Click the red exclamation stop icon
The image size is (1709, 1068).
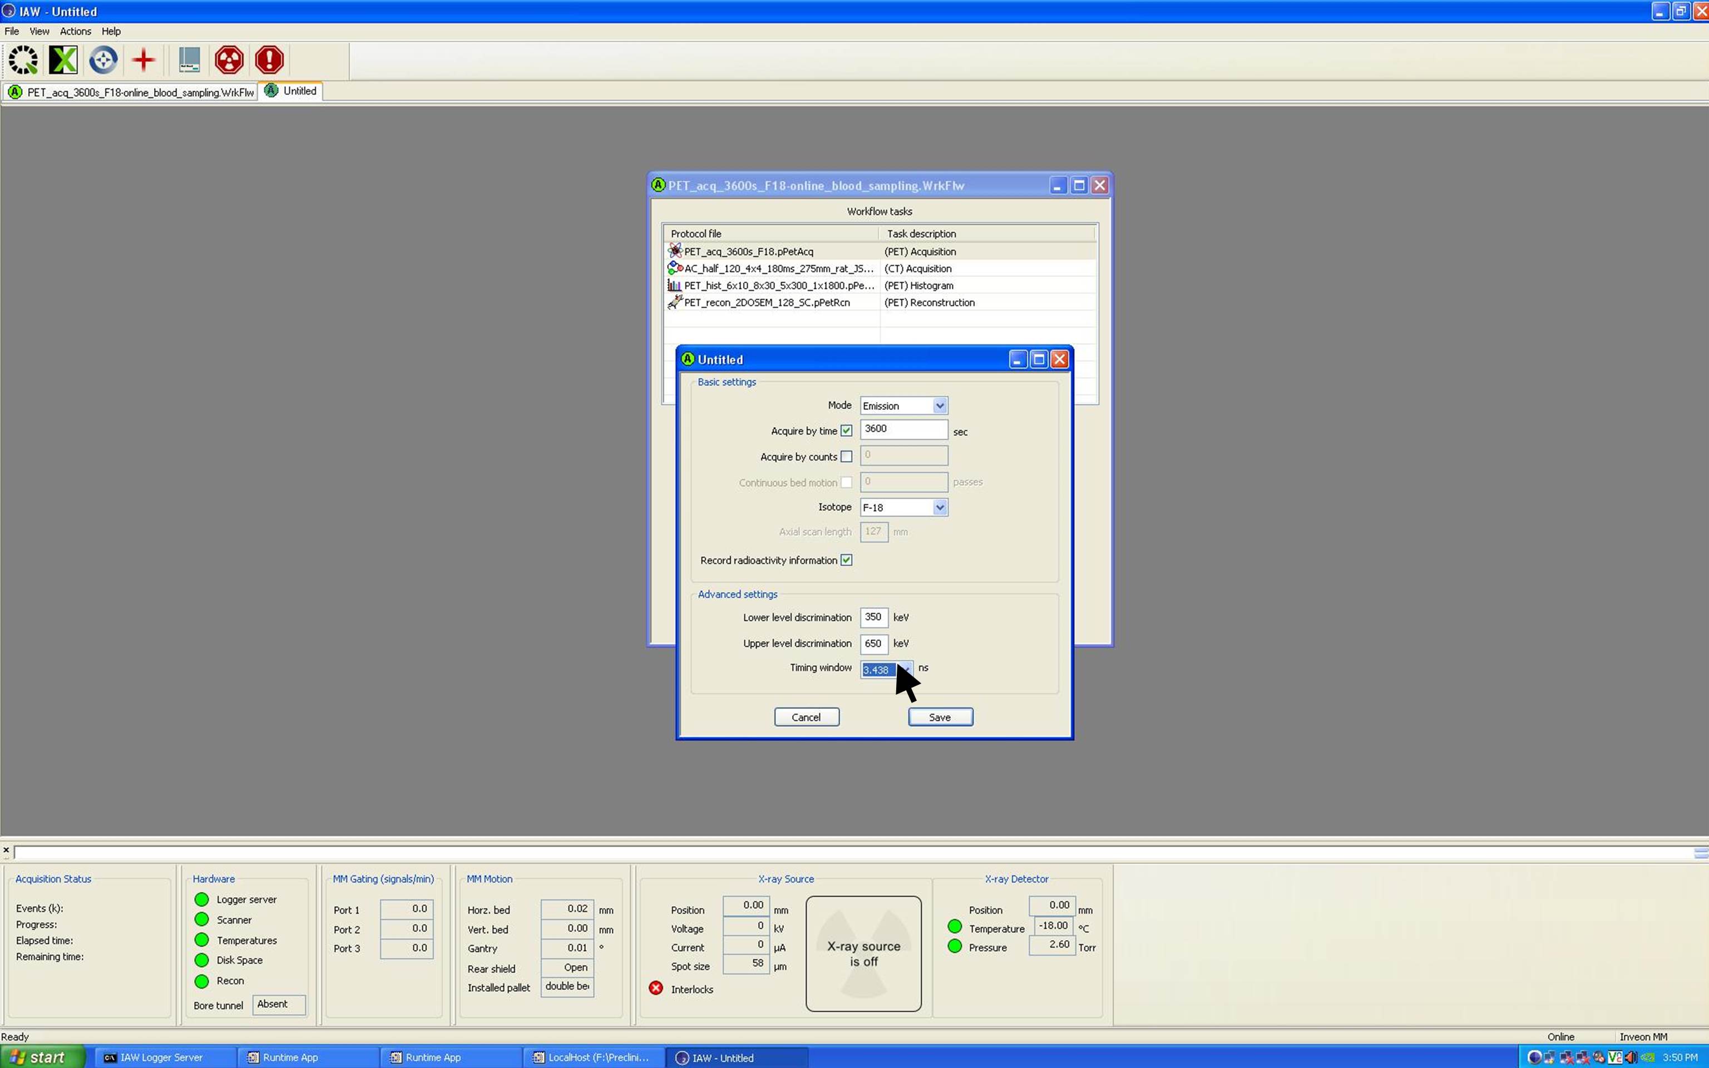click(269, 60)
